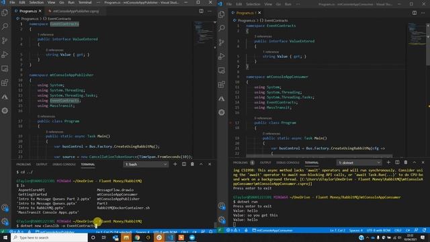Select OUTPUT tab in Consumer panel
430x242 pixels.
pos(265,163)
